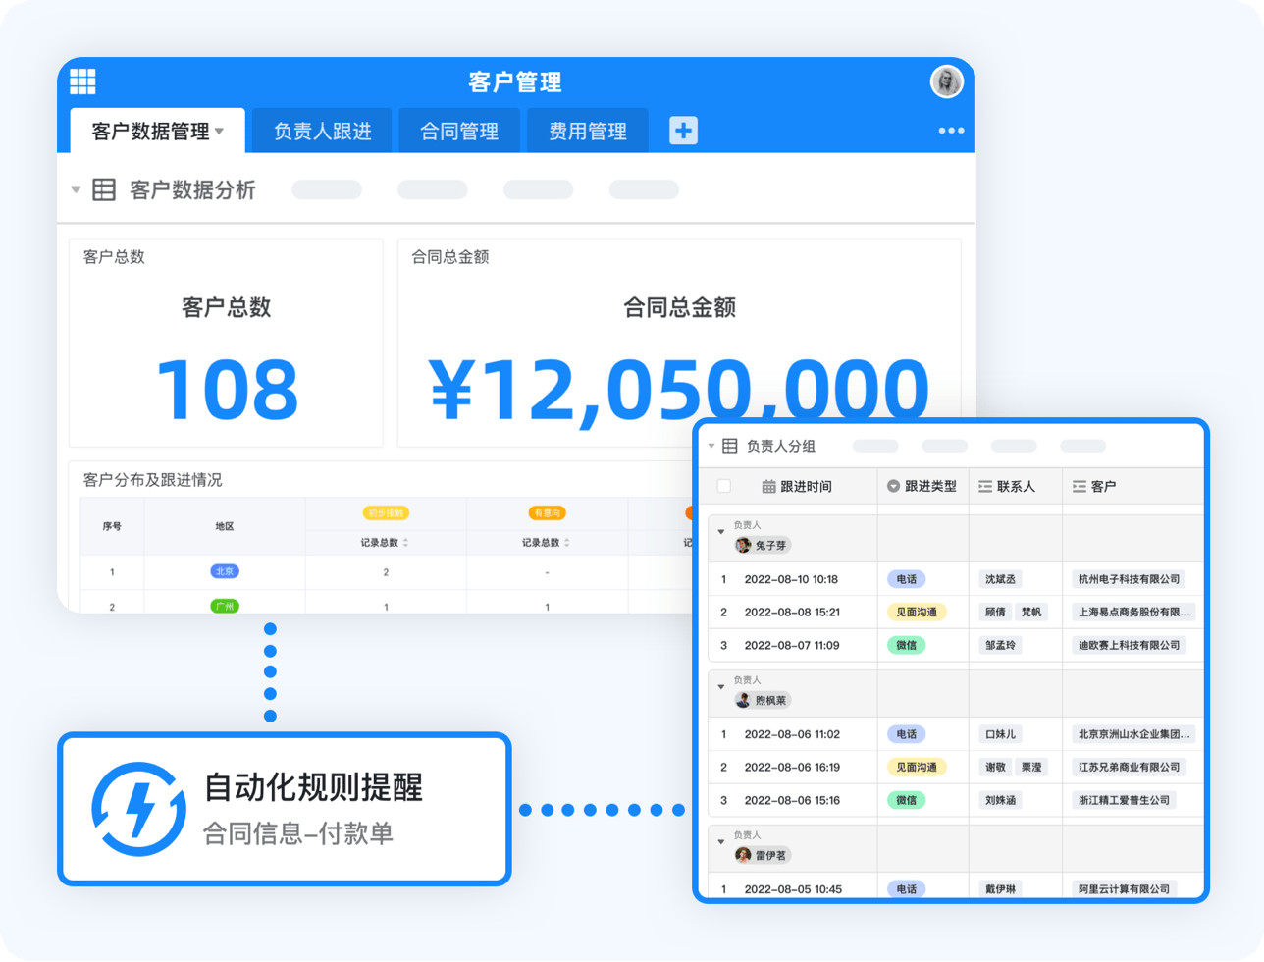Sort 初步接触 记录总数 column
Image resolution: width=1264 pixels, height=962 pixels.
coord(405,543)
